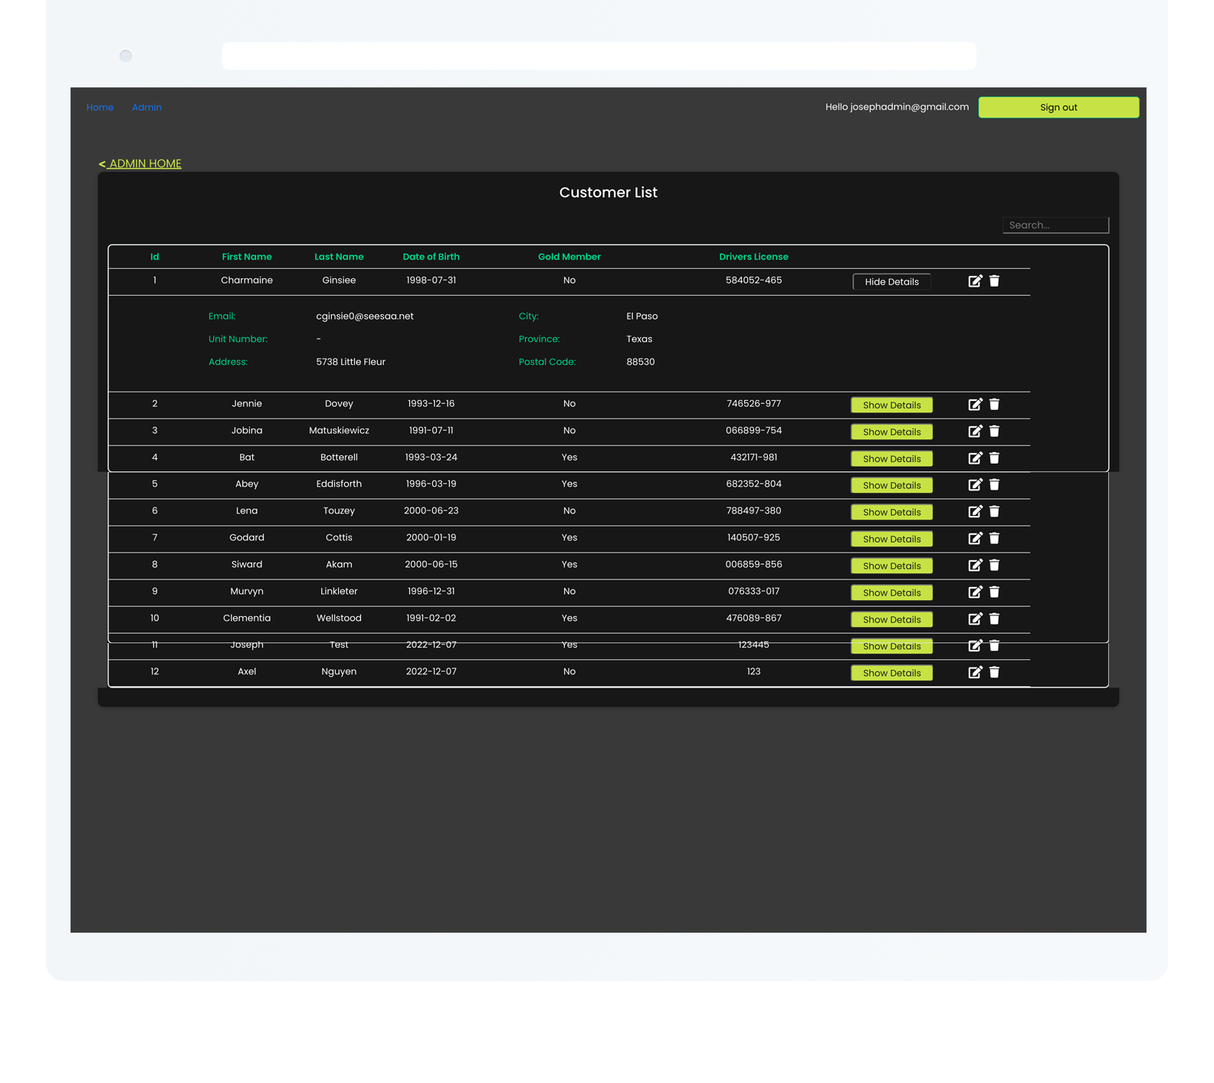Click edit icon for Charmaine Ginsiee
The image size is (1214, 1083).
coord(974,281)
